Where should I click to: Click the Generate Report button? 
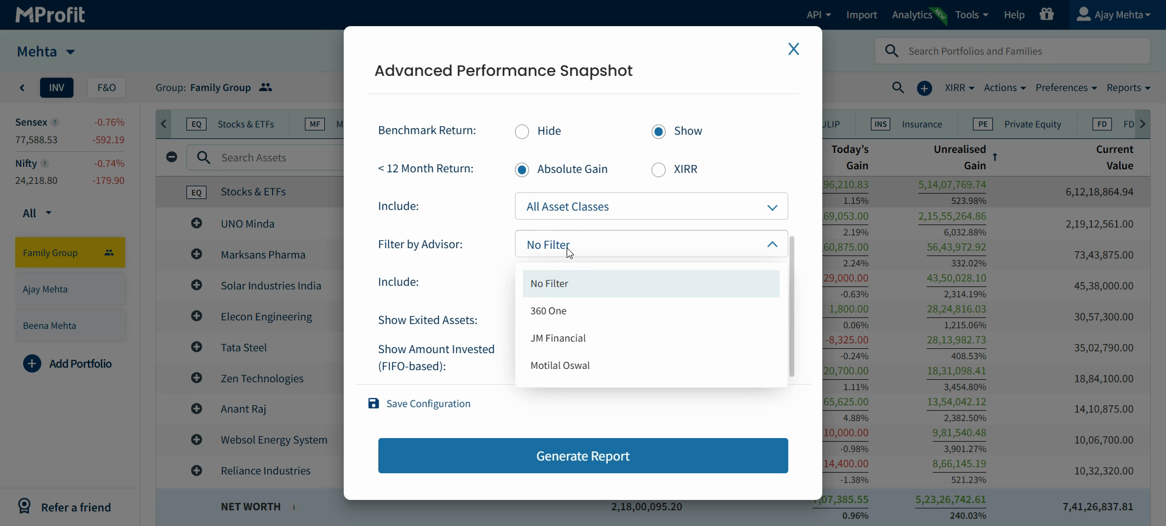click(x=583, y=456)
